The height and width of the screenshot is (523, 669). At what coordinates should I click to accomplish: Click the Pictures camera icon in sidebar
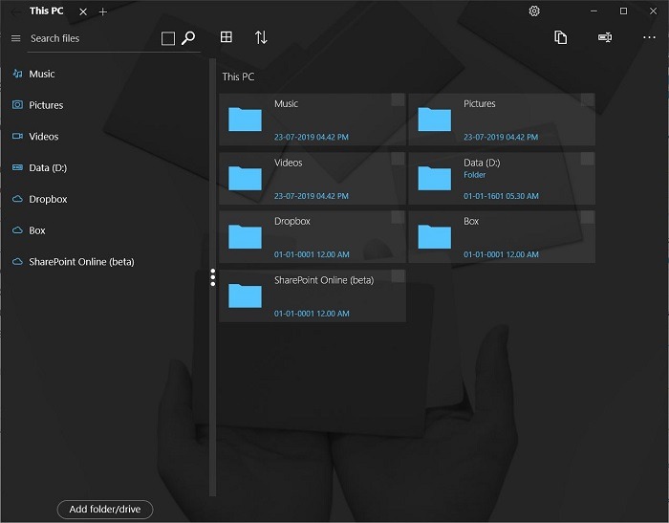pos(17,104)
